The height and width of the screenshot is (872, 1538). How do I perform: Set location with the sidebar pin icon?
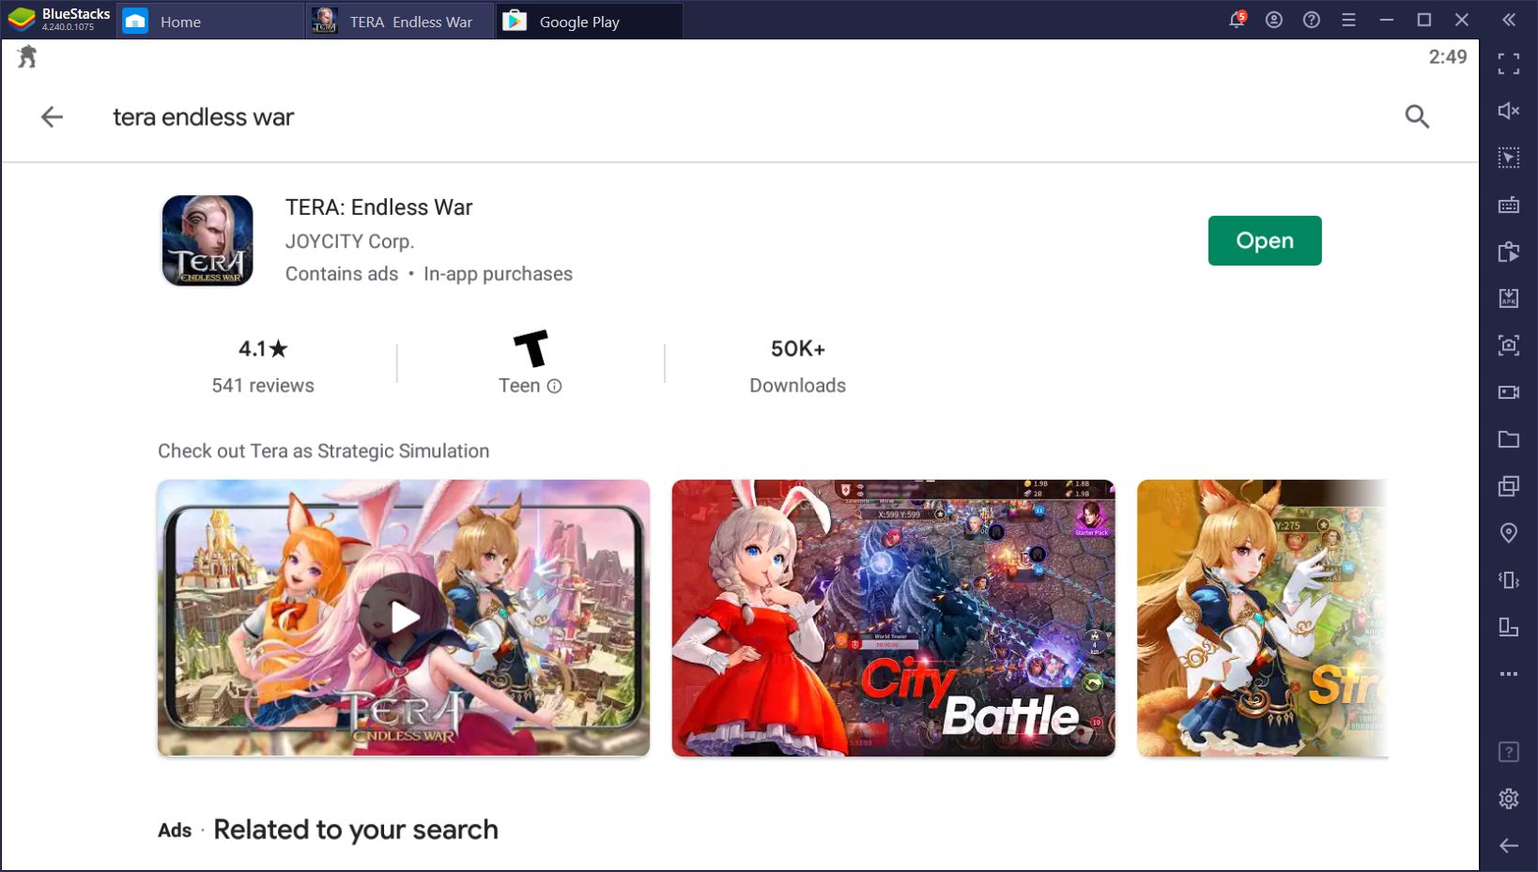[1509, 533]
